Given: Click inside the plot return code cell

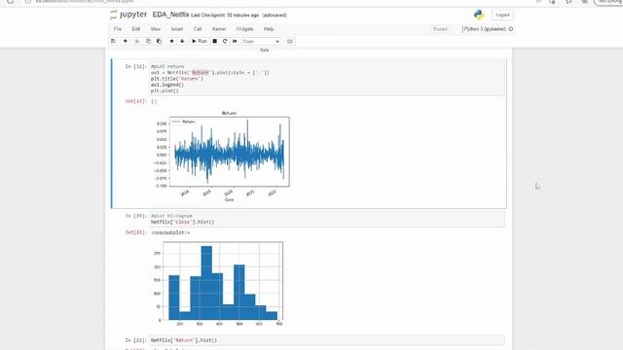Looking at the screenshot, I should (327, 79).
